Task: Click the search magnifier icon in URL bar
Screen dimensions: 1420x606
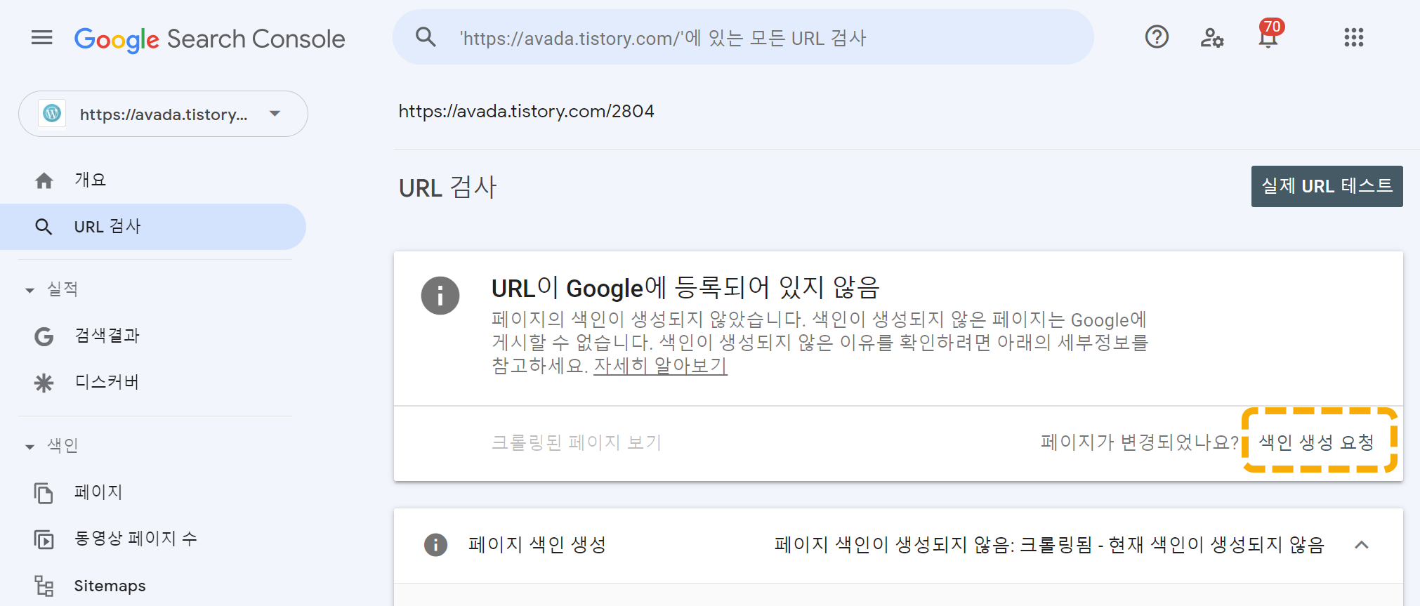Action: pos(426,37)
